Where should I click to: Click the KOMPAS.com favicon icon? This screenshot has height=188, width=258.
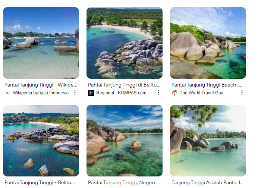click(91, 93)
